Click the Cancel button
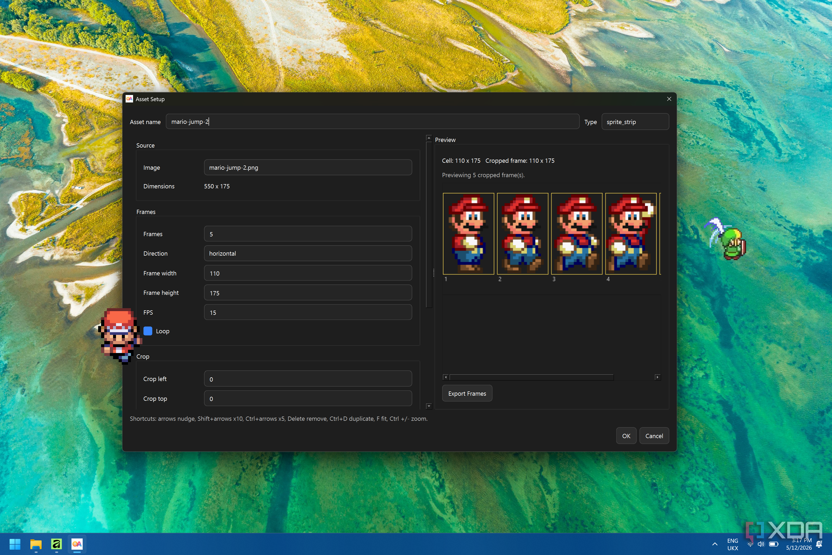This screenshot has height=555, width=832. [x=654, y=436]
